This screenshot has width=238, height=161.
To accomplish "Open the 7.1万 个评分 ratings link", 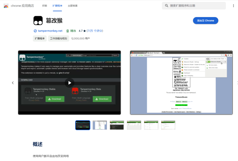I will [95, 31].
